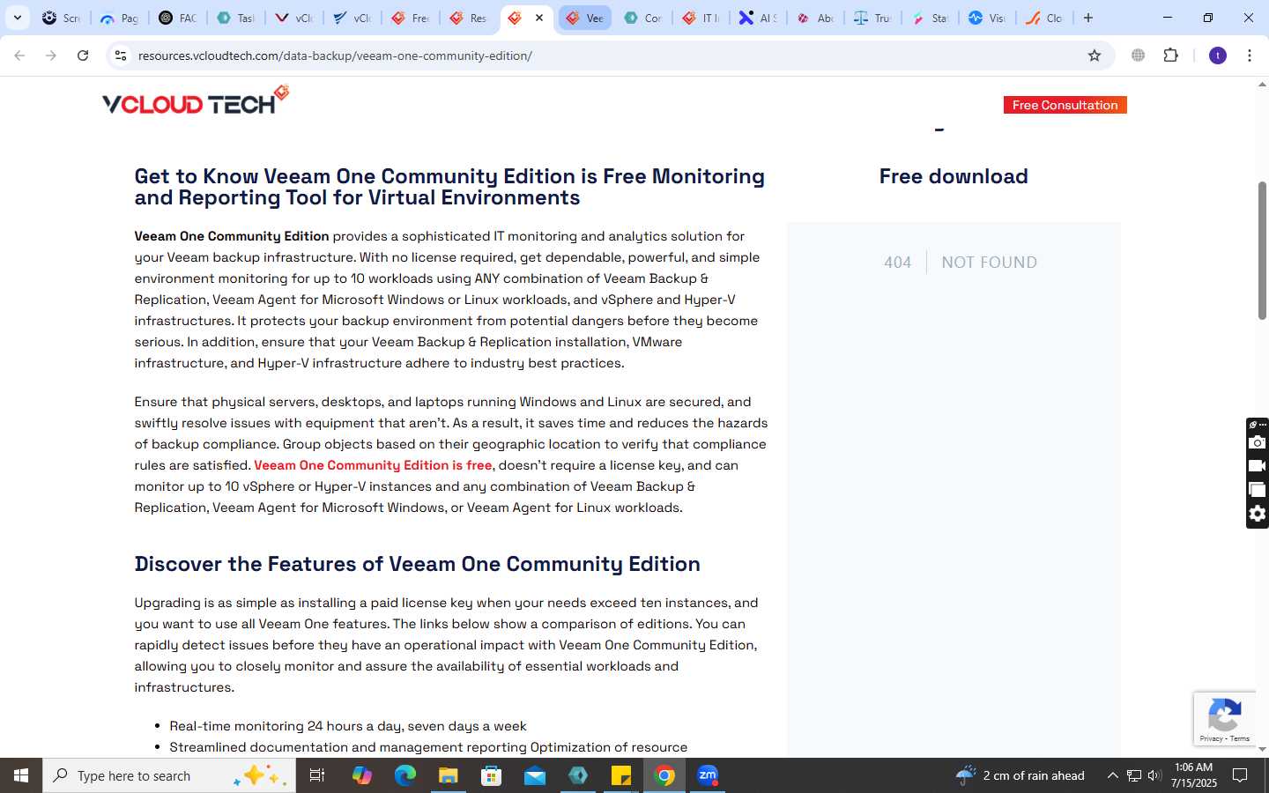
Task: Click the 'Free download' heading
Action: coord(954,176)
